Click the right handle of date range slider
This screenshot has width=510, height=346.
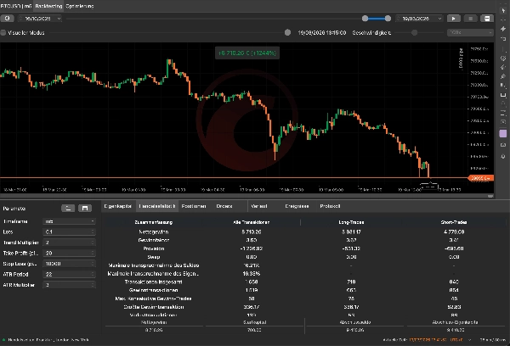click(x=388, y=19)
